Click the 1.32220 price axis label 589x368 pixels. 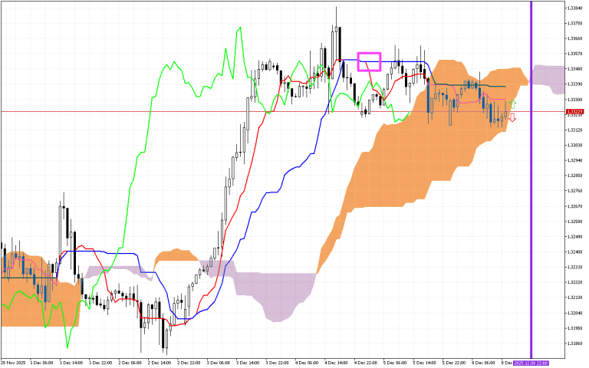click(574, 282)
